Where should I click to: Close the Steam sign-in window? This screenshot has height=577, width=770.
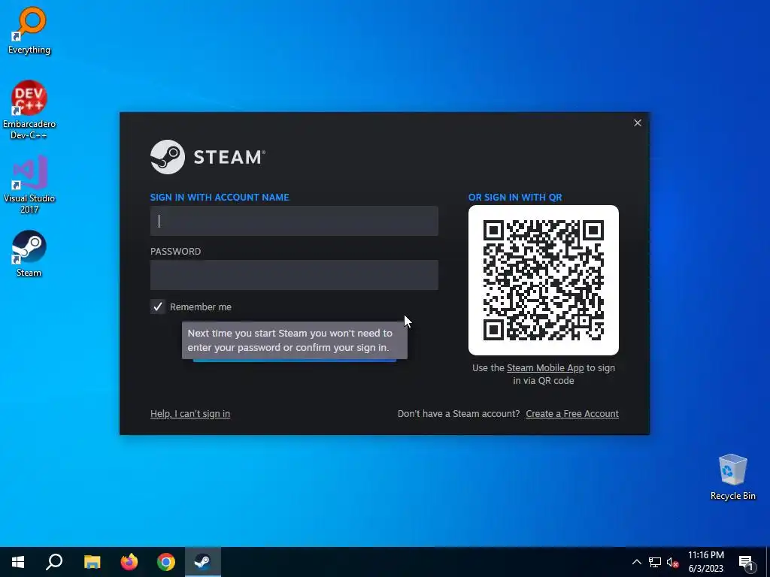(638, 122)
